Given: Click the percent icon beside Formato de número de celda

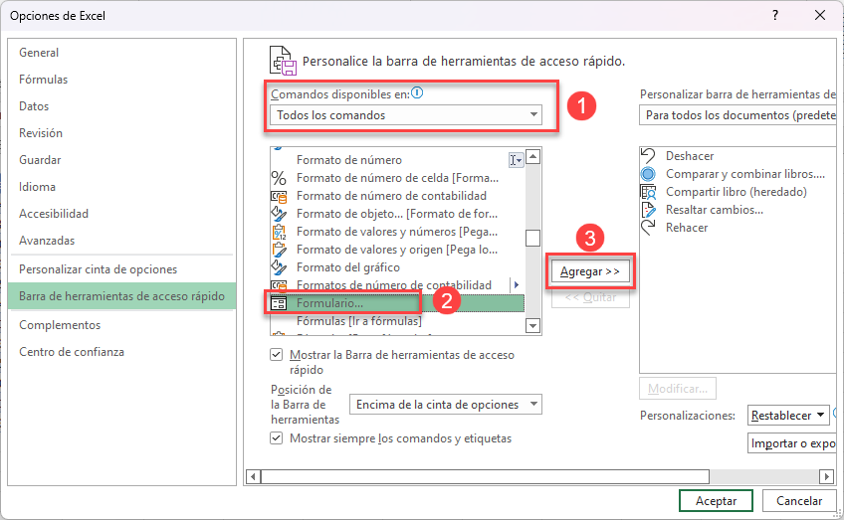Looking at the screenshot, I should coord(279,178).
